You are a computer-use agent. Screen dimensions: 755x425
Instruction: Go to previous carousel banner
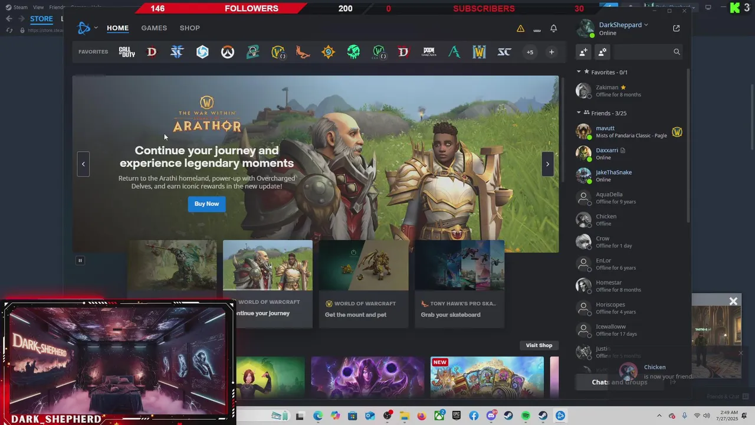(83, 164)
